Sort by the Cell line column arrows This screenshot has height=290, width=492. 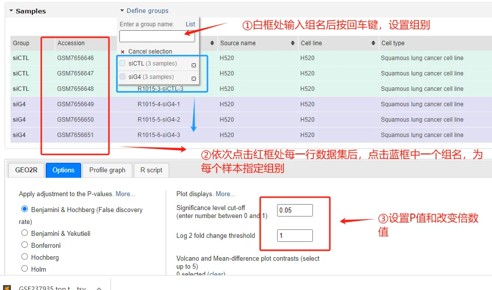tap(374, 43)
